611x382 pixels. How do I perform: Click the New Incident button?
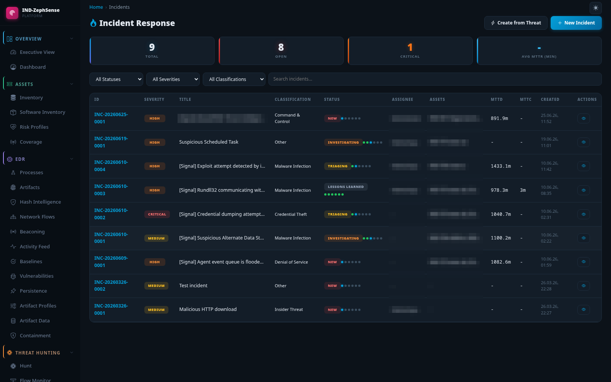pyautogui.click(x=576, y=23)
